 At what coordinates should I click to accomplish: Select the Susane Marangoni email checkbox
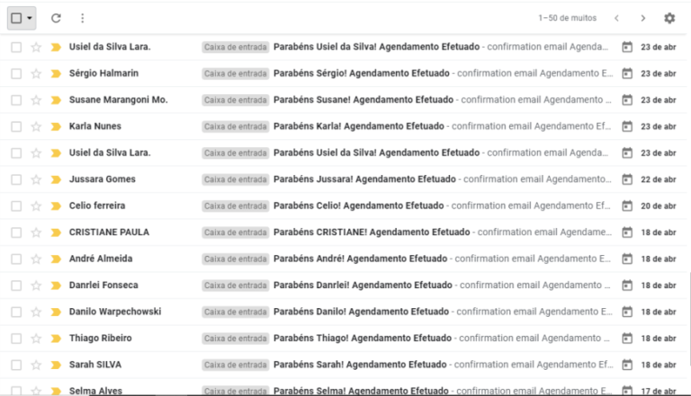[16, 100]
